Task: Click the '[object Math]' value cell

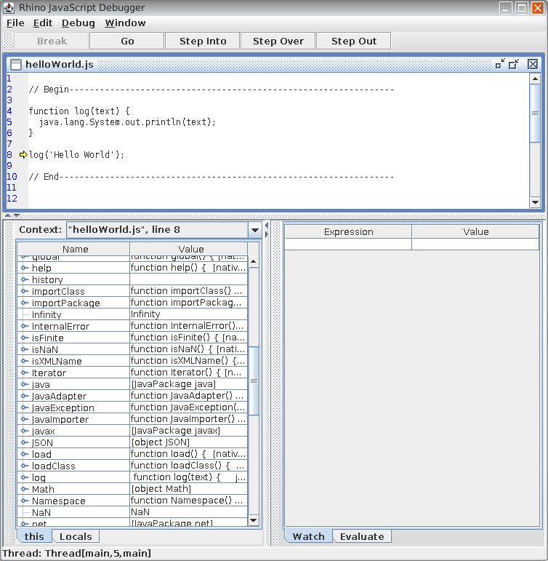Action: point(188,489)
